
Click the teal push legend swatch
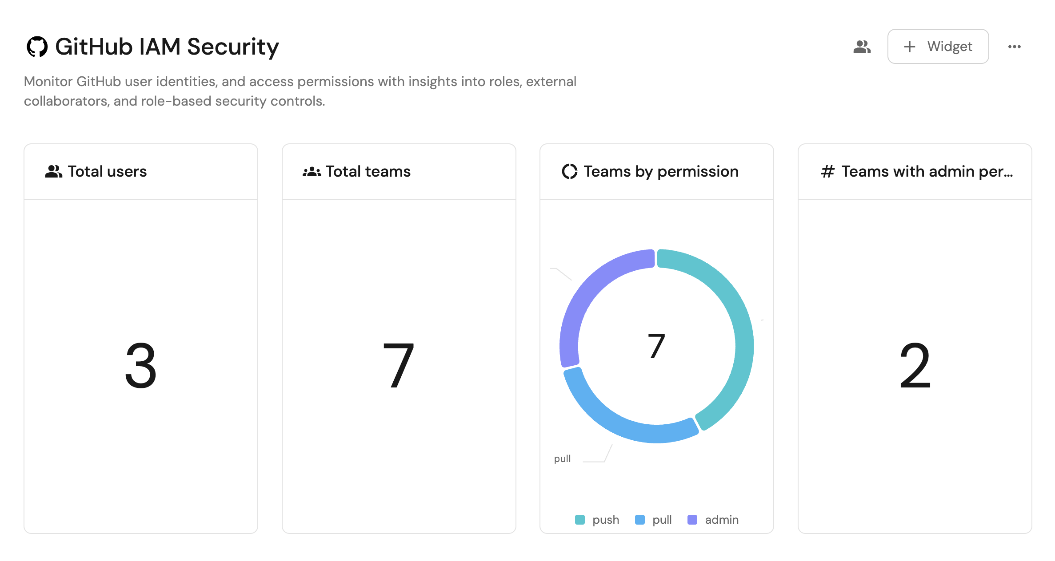tap(579, 520)
